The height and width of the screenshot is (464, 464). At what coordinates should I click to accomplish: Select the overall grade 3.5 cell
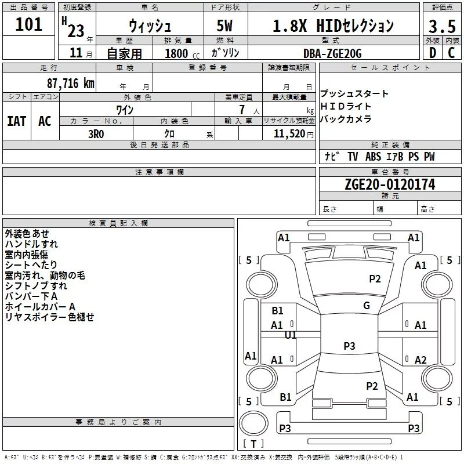(x=442, y=26)
